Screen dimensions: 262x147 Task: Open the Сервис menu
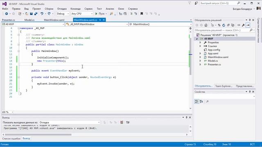click(x=88, y=9)
